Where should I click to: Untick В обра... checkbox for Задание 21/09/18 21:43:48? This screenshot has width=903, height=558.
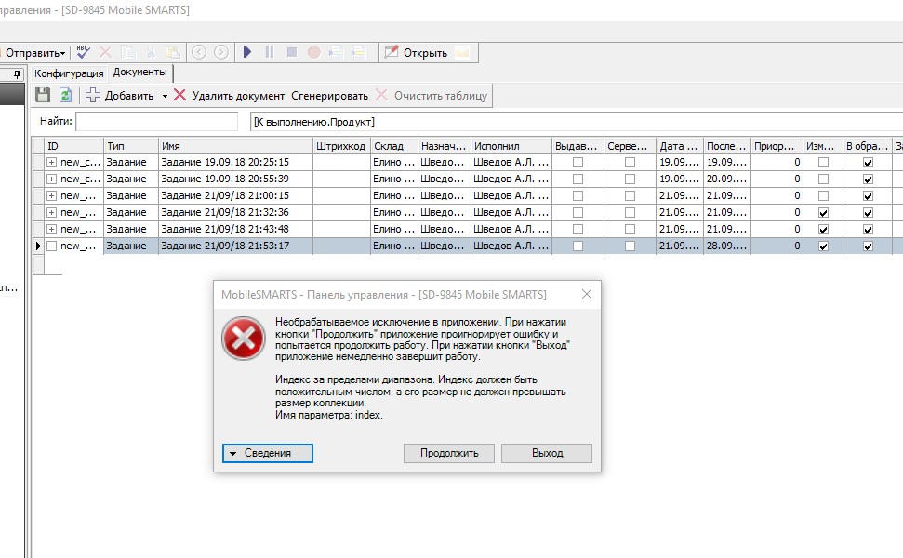(868, 229)
